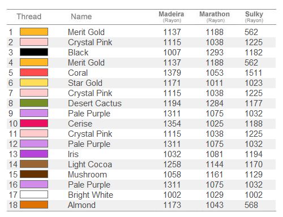The width and height of the screenshot is (283, 217).
Task: Click the Madeira (Rayon) column header
Action: pyautogui.click(x=171, y=16)
